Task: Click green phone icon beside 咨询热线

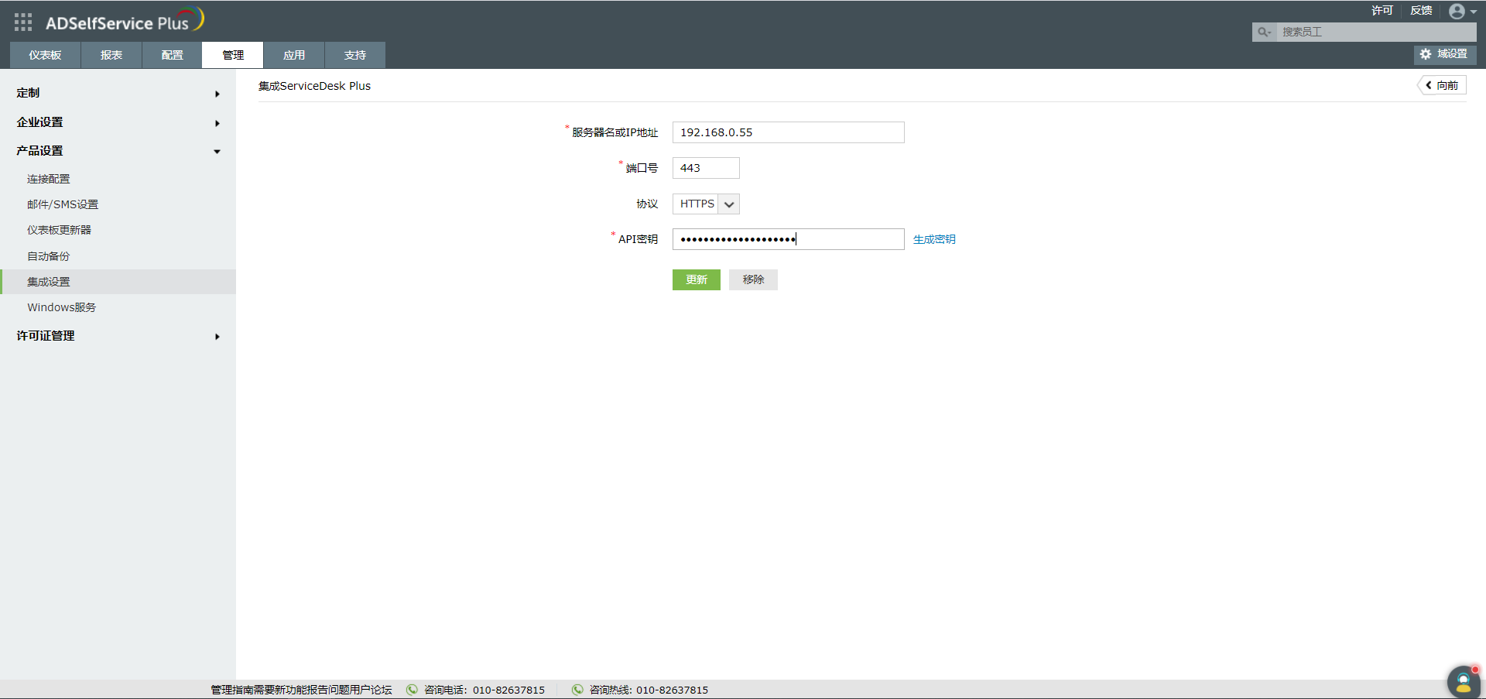Action: (577, 689)
